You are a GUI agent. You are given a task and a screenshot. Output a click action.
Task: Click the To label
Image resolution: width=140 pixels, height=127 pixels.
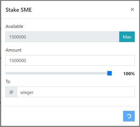click(x=8, y=82)
